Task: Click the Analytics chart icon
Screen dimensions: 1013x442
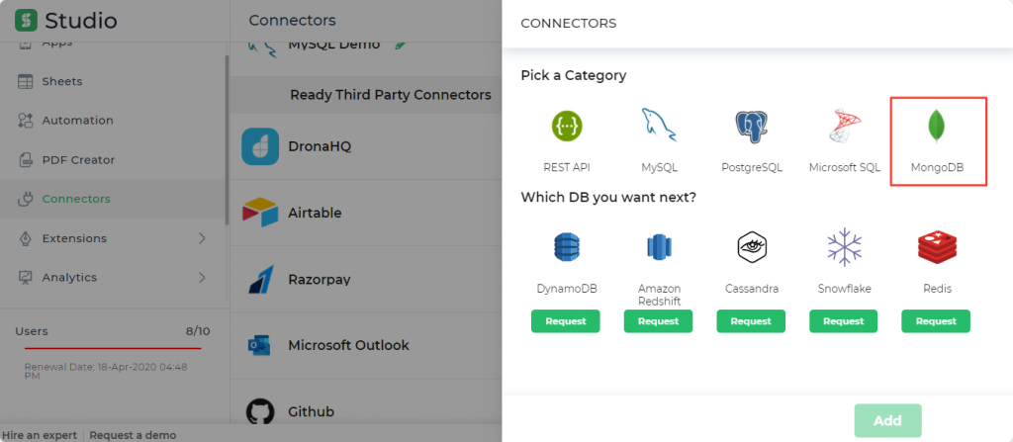Action: (x=25, y=278)
